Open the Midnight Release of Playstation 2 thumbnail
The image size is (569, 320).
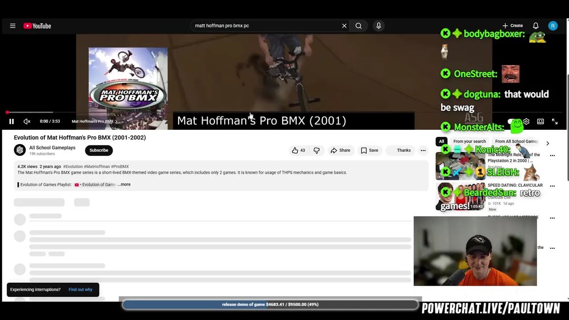pyautogui.click(x=460, y=166)
